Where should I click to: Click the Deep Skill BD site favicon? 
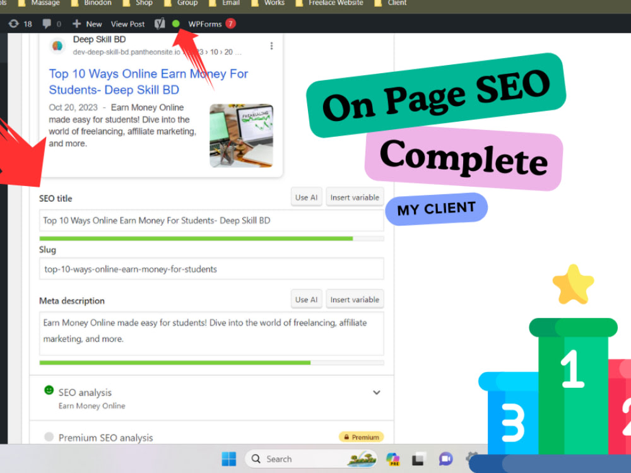pyautogui.click(x=57, y=45)
